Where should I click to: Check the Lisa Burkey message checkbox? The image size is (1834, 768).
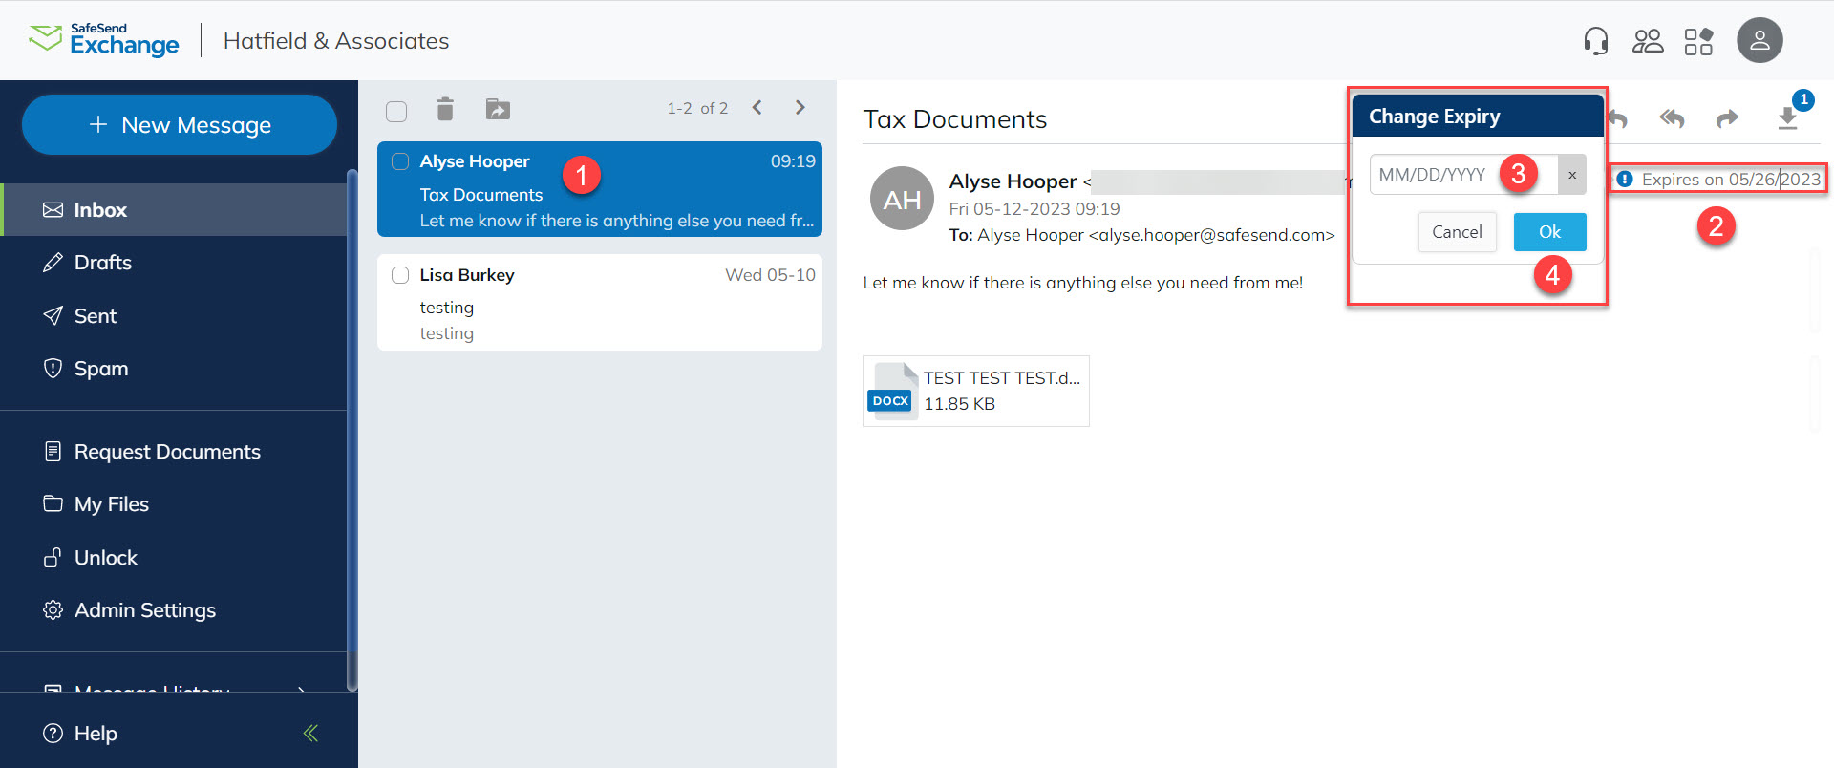click(400, 275)
